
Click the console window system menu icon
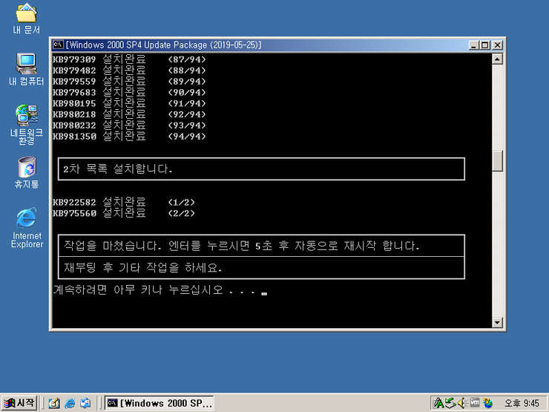click(58, 45)
